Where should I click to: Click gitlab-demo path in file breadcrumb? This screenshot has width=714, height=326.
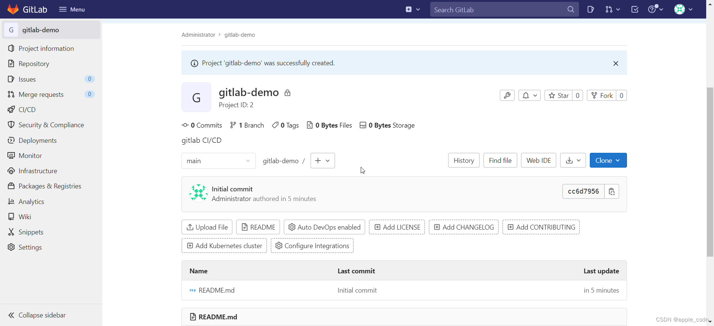[281, 161]
